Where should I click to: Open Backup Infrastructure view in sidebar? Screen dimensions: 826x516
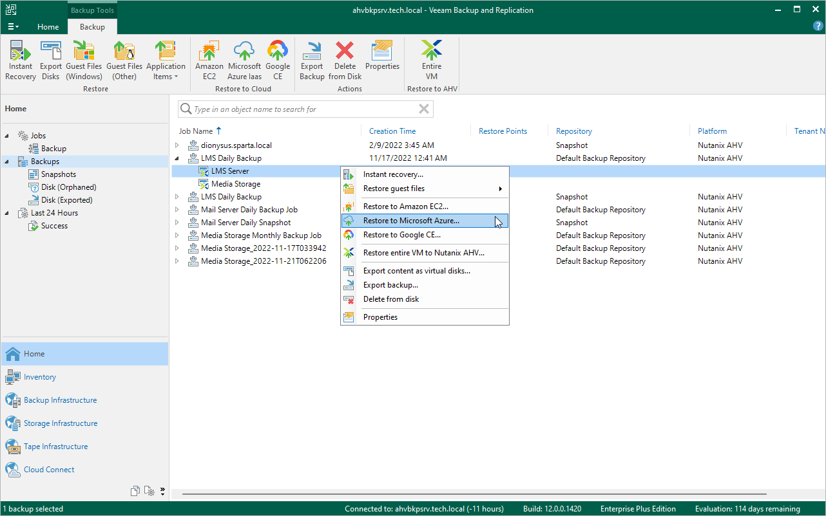pyautogui.click(x=60, y=400)
